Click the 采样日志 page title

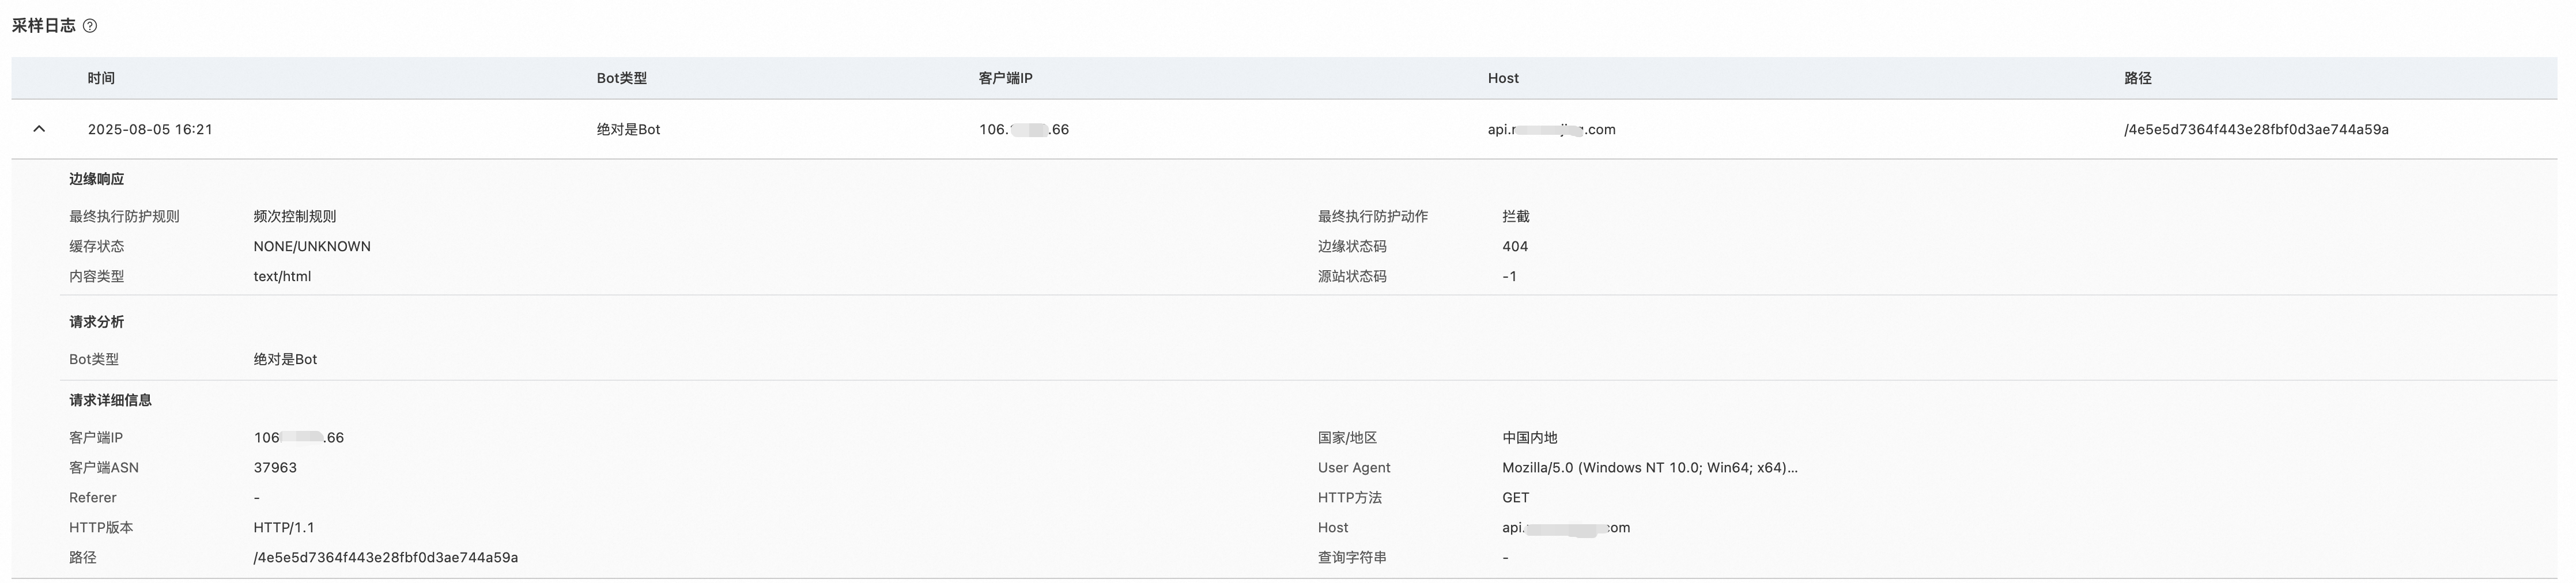(44, 26)
